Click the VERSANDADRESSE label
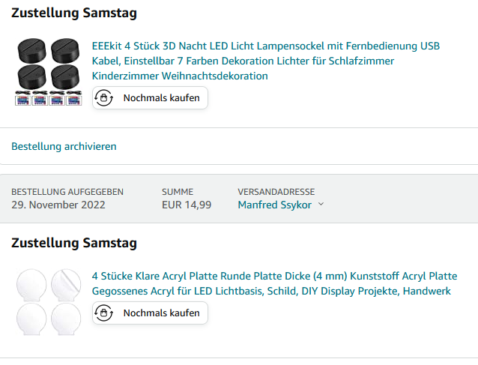This screenshot has width=478, height=365. click(x=276, y=192)
